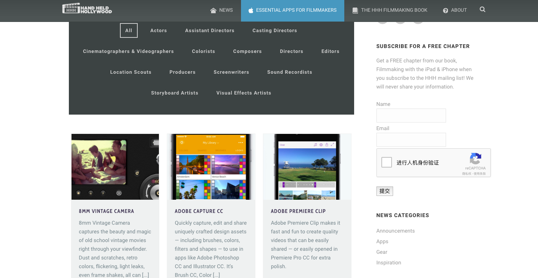538x278 pixels.
Task: Open the 8mm Vintage Camera thumbnail
Action: click(x=115, y=167)
